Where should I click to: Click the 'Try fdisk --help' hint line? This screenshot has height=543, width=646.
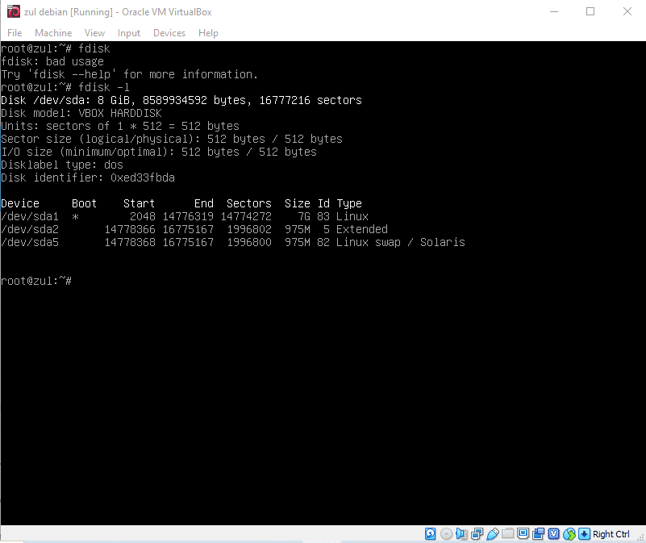tap(129, 74)
